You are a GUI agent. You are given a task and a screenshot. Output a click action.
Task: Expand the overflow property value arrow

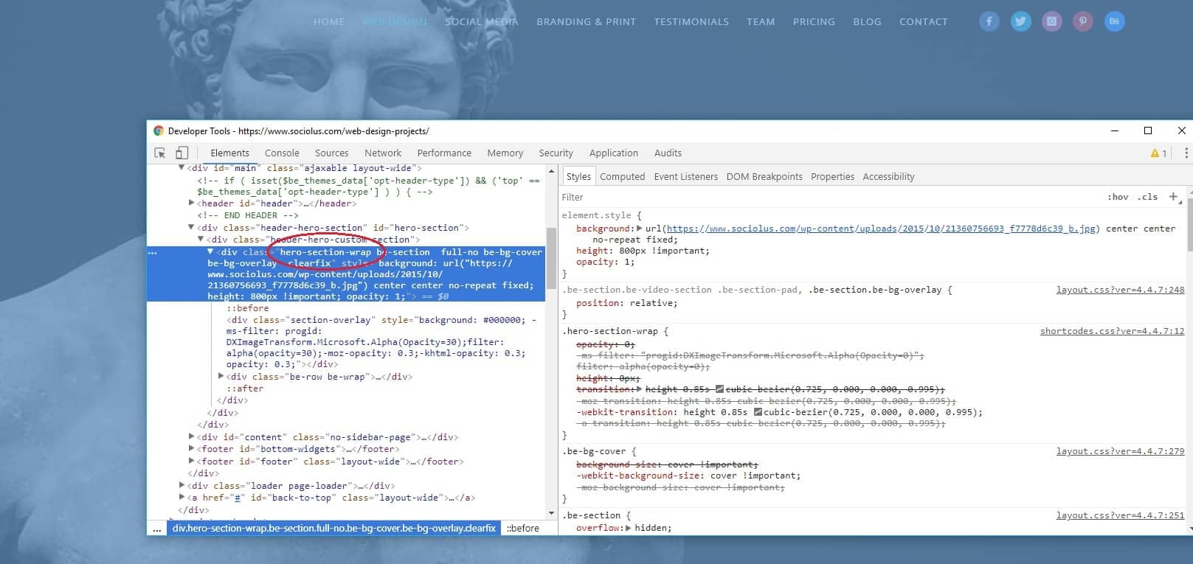pyautogui.click(x=629, y=528)
